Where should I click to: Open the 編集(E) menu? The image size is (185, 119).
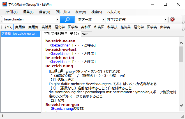(28, 12)
